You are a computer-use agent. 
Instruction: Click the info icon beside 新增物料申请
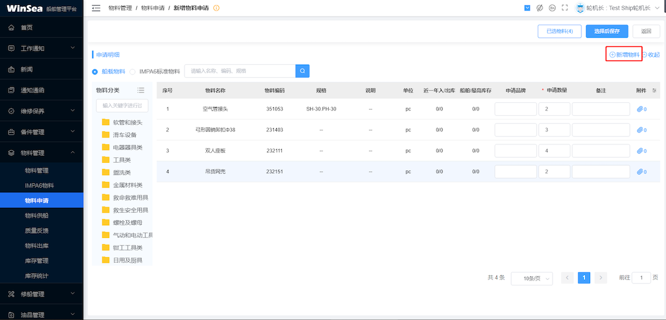click(x=216, y=8)
